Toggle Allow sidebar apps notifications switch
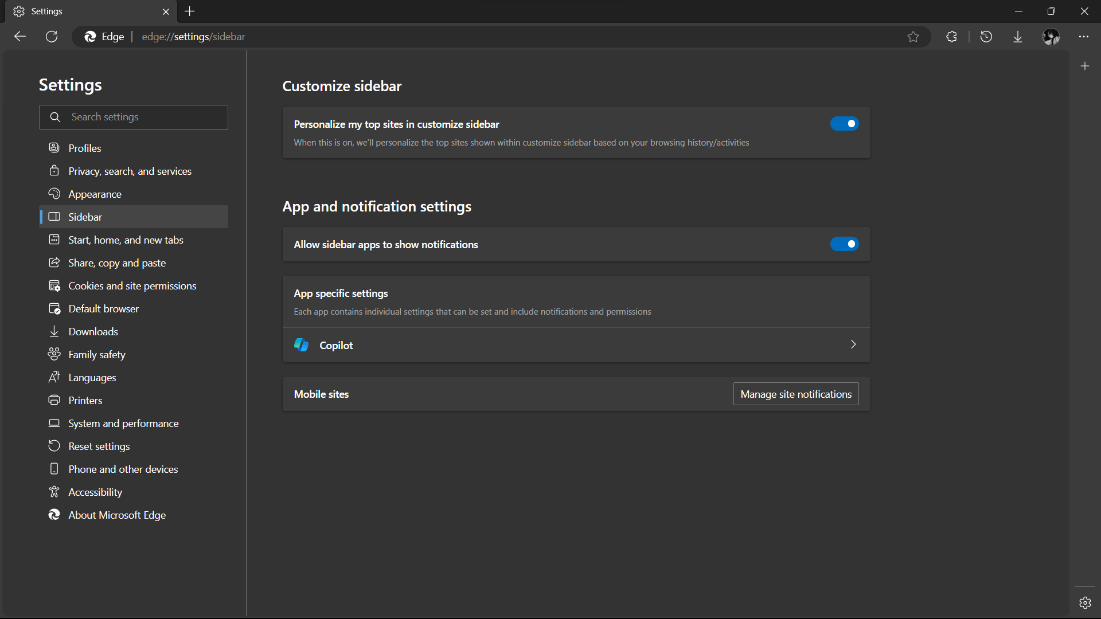 coord(844,244)
